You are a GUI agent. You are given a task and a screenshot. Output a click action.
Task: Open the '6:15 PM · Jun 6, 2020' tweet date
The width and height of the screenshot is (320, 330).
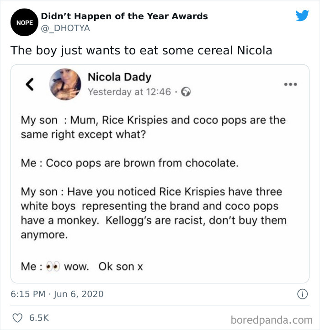point(57,294)
